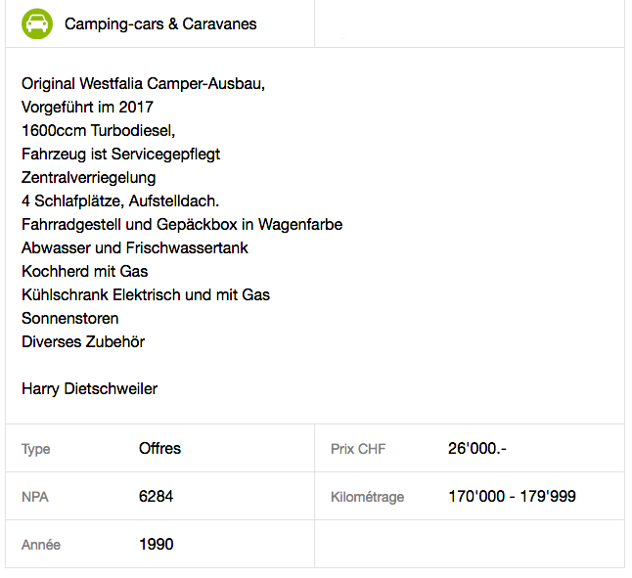Click the 4 Schlafplätze, Aufstelldach line
Image resolution: width=632 pixels, height=578 pixels.
click(120, 201)
